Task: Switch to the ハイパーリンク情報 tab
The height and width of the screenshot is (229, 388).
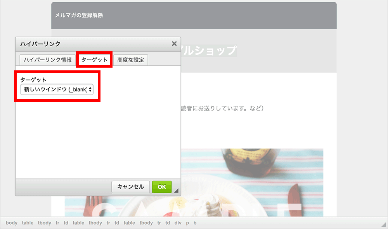Action: [x=47, y=60]
